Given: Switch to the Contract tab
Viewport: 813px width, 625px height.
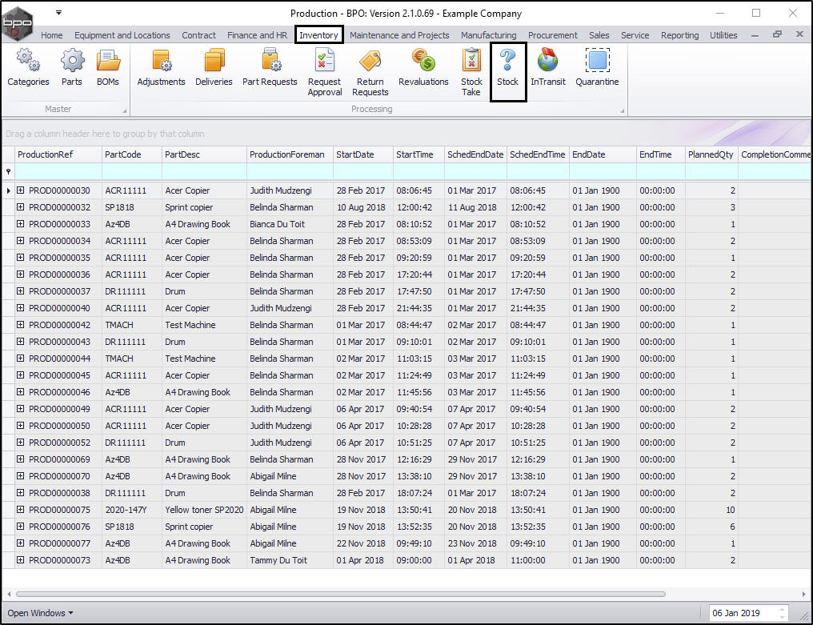Looking at the screenshot, I should (x=198, y=35).
